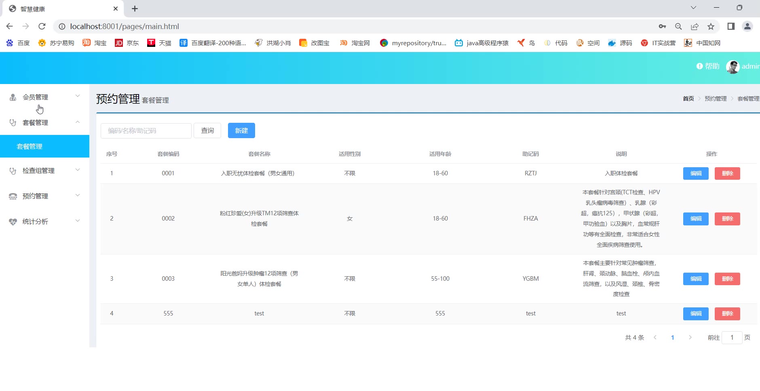Click the share page icon in address bar

[x=695, y=26]
